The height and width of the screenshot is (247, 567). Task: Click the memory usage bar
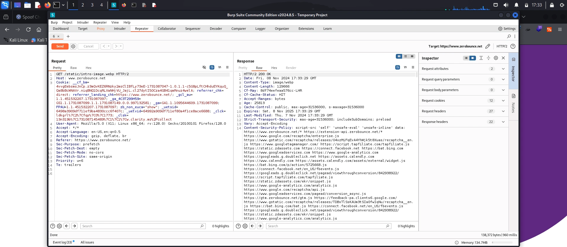tap(502, 243)
